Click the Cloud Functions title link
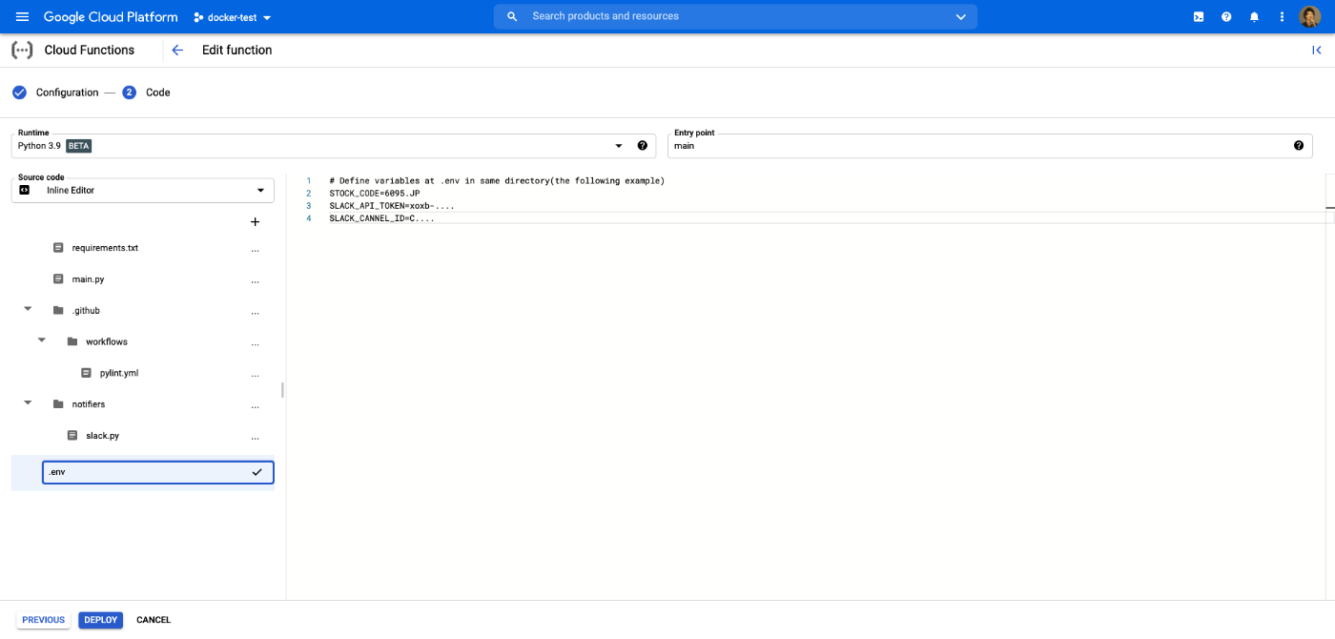This screenshot has width=1335, height=639. [90, 51]
